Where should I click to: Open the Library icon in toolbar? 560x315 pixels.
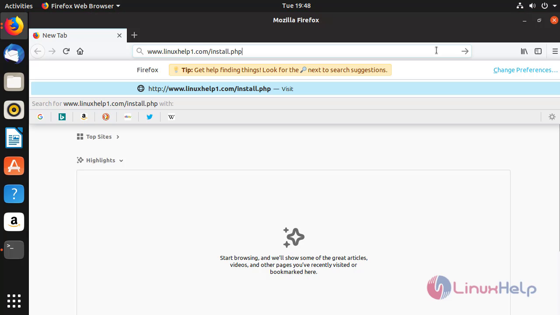point(524,51)
